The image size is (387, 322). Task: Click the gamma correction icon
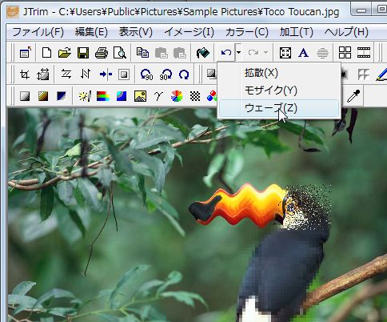pyautogui.click(x=158, y=96)
